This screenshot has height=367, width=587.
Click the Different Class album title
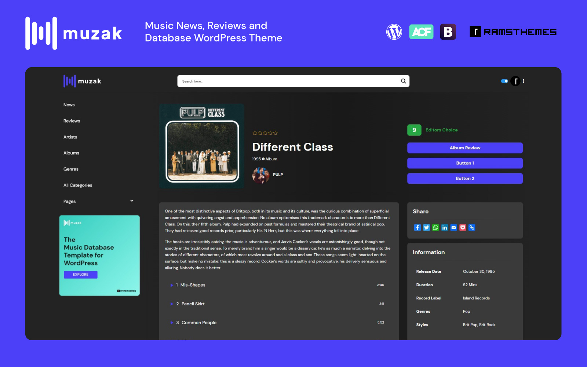point(293,147)
